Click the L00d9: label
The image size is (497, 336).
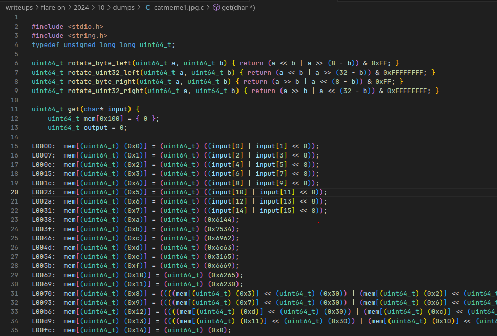44,321
